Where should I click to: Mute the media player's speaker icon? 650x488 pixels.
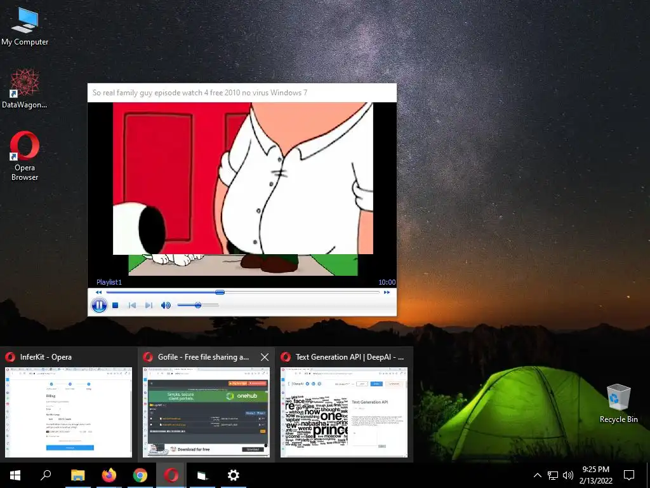coord(166,306)
